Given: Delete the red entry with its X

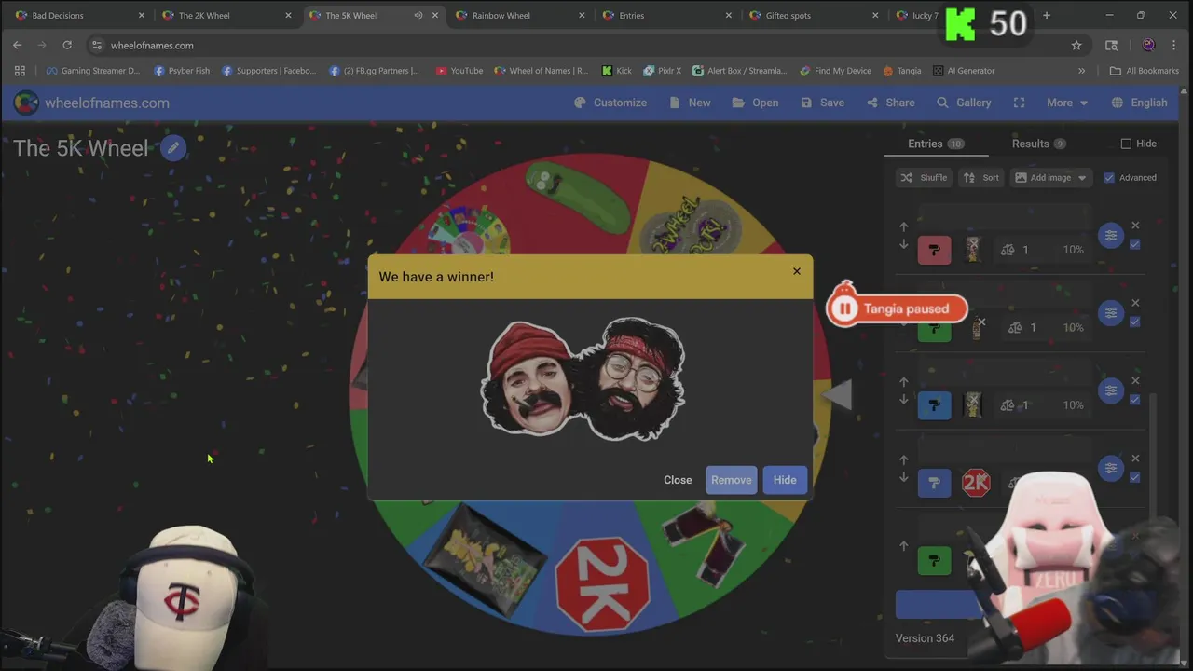Looking at the screenshot, I should [x=1135, y=226].
